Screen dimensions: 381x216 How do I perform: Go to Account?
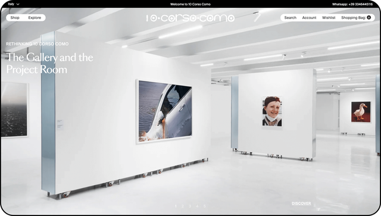coord(309,17)
